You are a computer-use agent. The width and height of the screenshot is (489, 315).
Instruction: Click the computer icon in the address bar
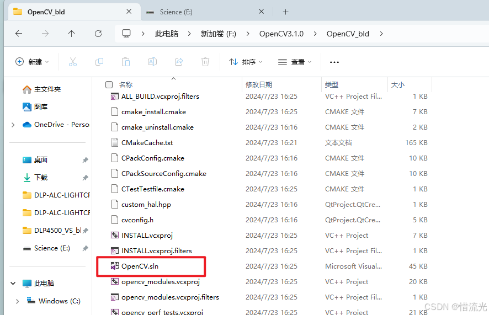[126, 34]
